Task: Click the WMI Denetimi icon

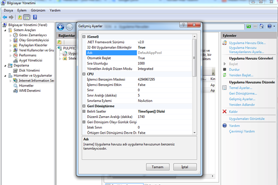Action: [x=16, y=91]
